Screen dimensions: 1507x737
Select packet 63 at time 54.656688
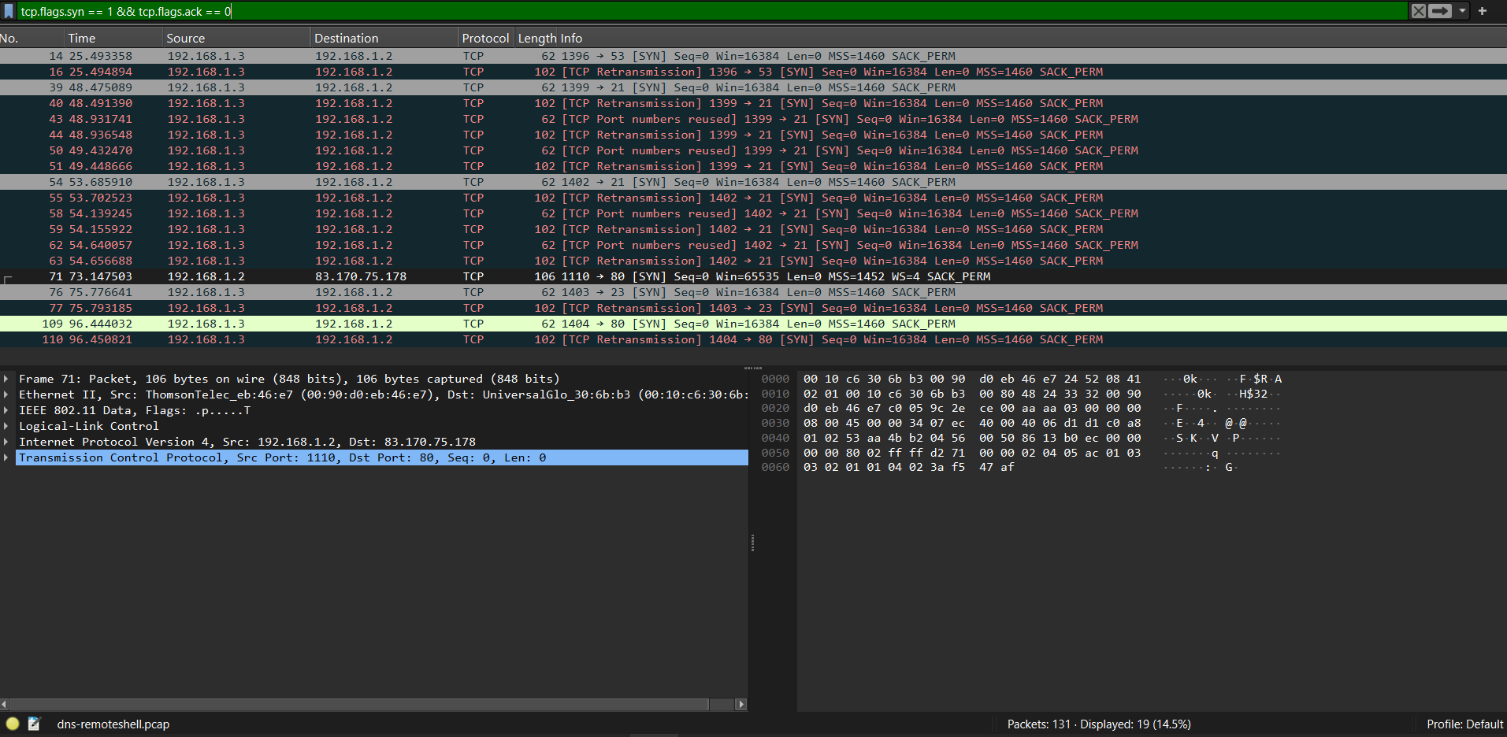pos(753,261)
